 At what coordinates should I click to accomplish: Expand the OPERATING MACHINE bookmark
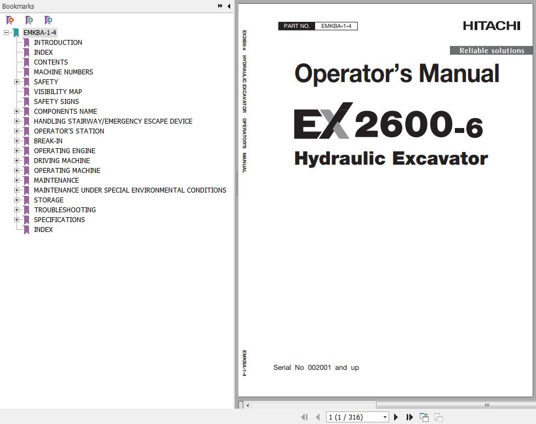[x=16, y=171]
